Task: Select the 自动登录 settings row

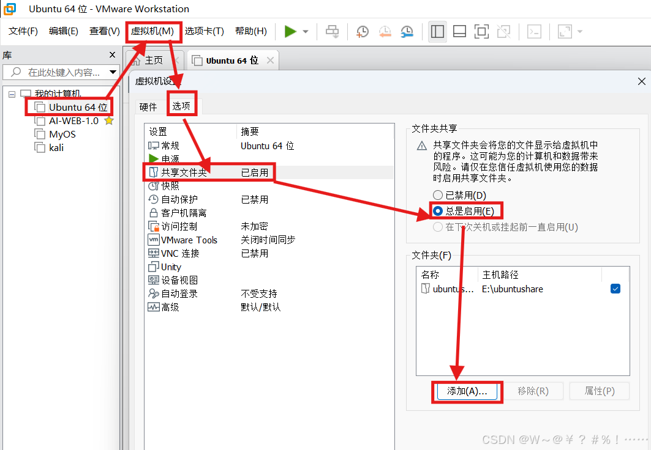Action: 269,293
